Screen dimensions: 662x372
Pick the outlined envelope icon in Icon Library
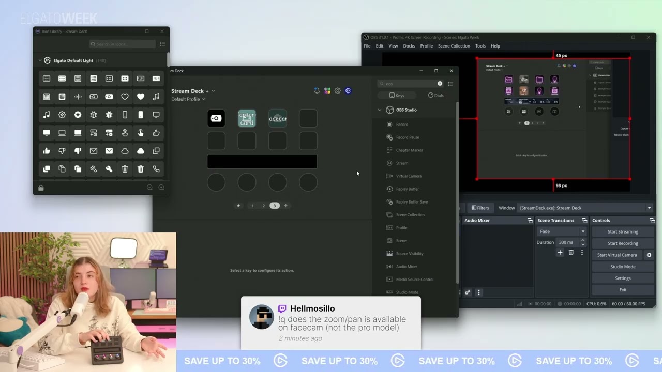[x=94, y=151]
